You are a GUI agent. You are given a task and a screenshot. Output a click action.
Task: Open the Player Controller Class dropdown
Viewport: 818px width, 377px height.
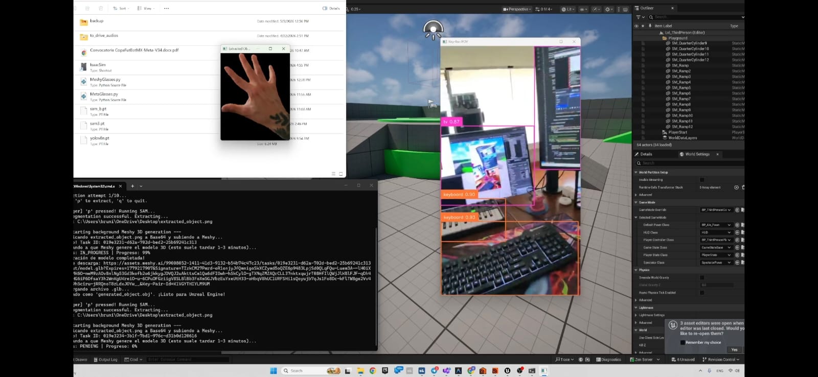pyautogui.click(x=716, y=240)
